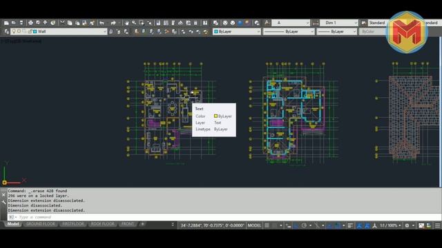Click the Copy icon
The width and height of the screenshot is (442, 248).
[x=70, y=23]
